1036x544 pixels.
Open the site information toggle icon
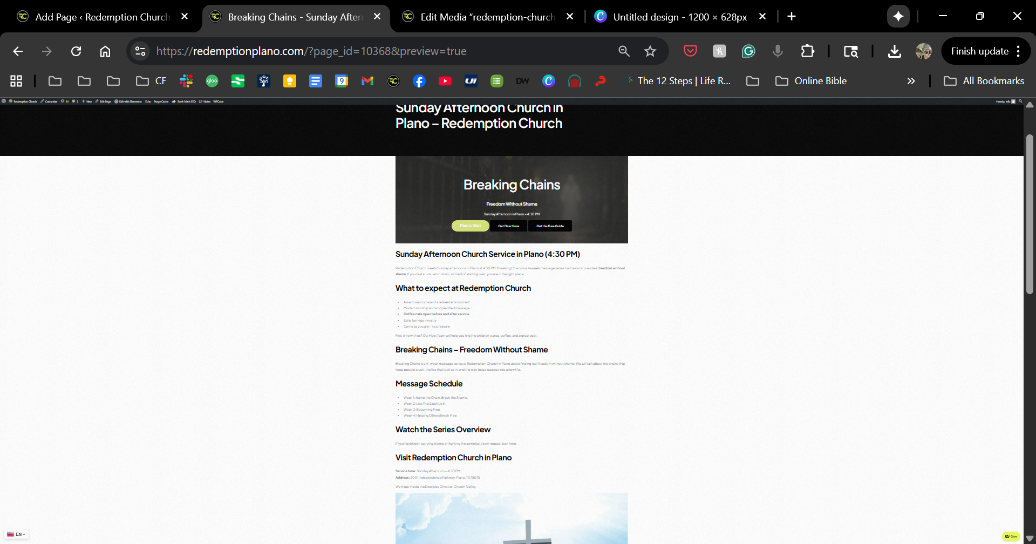140,51
